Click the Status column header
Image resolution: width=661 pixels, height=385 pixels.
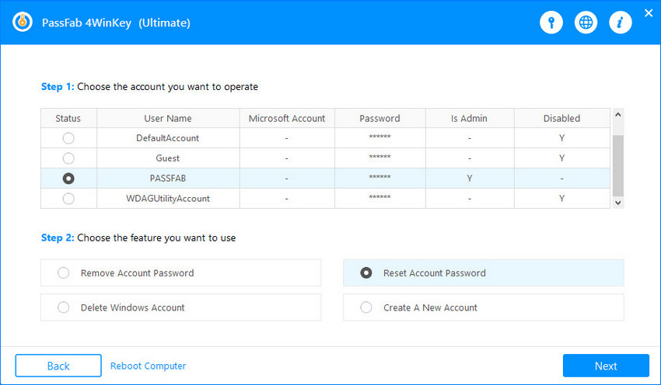click(68, 118)
